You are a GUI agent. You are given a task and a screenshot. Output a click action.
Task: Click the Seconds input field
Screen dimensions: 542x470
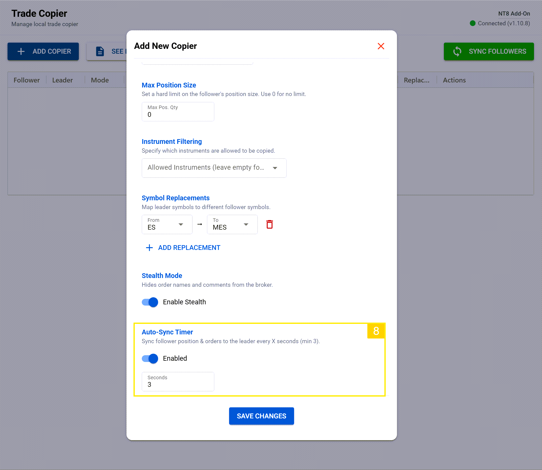coord(178,382)
